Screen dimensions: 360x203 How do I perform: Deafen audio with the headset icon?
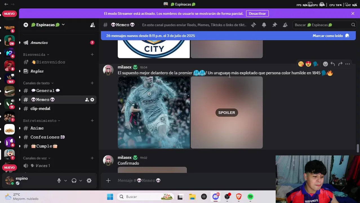[74, 180]
